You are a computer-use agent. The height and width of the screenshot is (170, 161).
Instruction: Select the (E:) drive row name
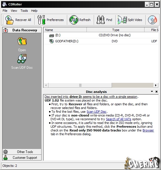pyautogui.click(x=58, y=35)
